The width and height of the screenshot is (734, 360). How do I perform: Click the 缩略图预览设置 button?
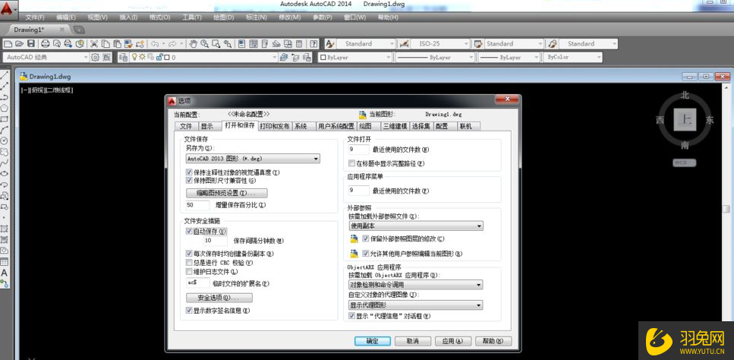226,193
